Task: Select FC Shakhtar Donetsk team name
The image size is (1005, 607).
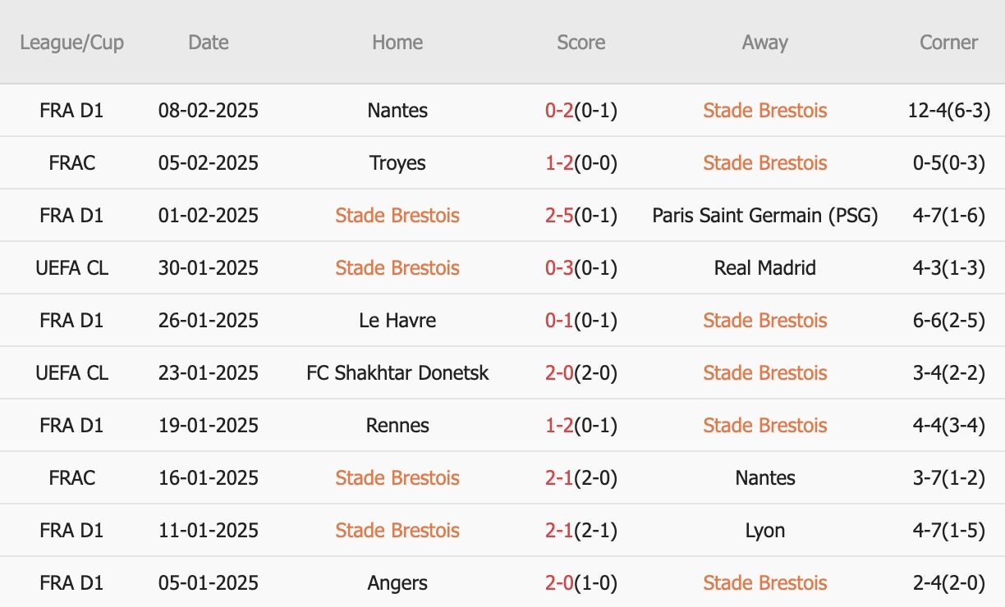Action: [397, 372]
